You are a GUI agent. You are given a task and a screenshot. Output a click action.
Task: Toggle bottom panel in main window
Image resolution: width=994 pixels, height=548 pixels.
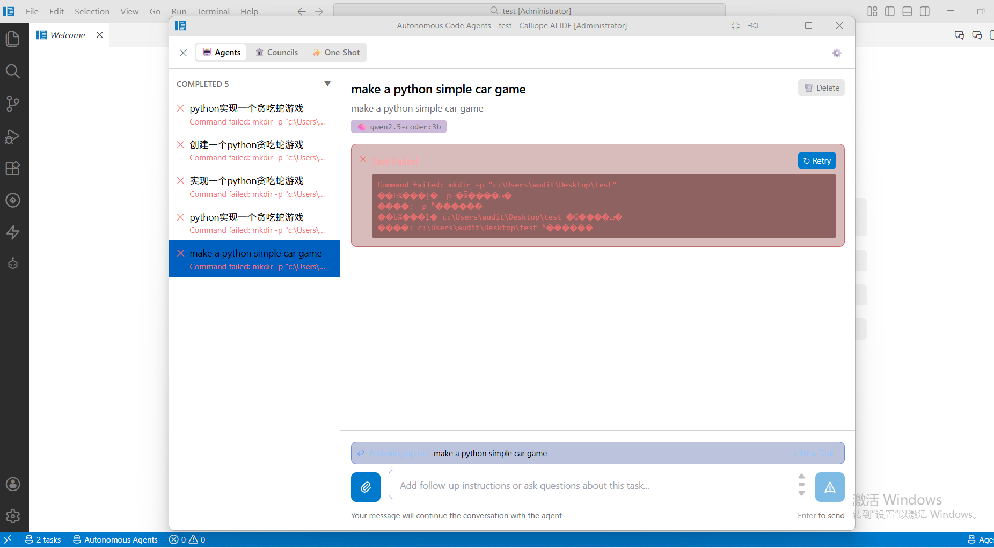[907, 11]
